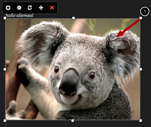Screen dimensions: 151x127
Task: Select the move (four-arrow) icon
Action: pyautogui.click(x=41, y=8)
